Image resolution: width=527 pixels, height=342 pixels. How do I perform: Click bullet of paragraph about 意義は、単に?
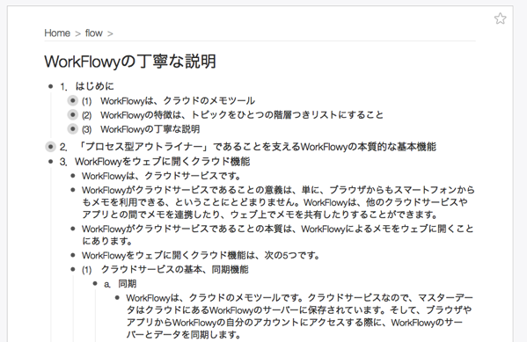73,190
